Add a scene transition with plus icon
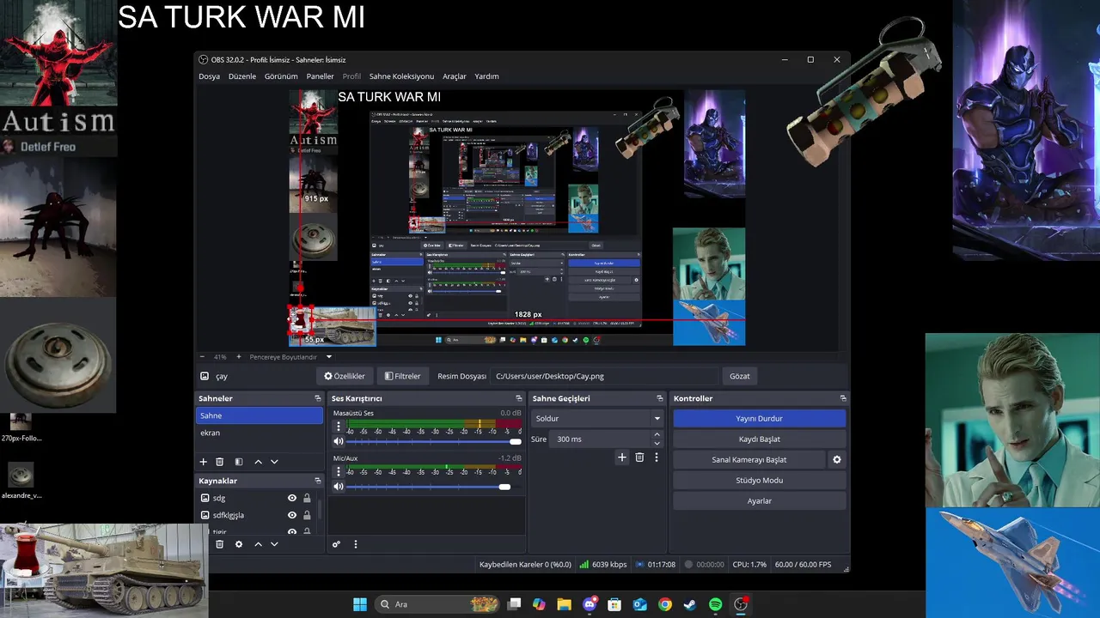This screenshot has width=1100, height=618. pos(622,457)
